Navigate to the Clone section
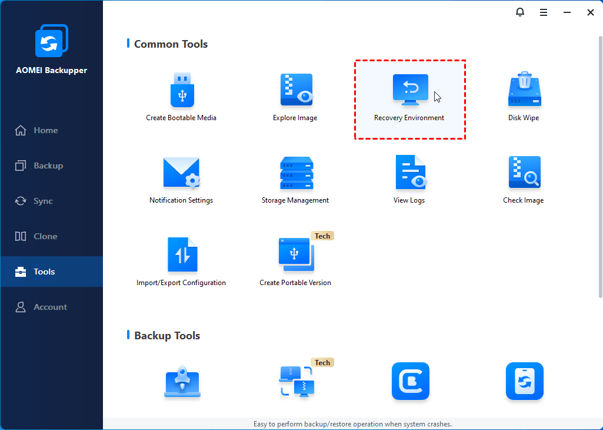Image resolution: width=603 pixels, height=430 pixels. pyautogui.click(x=45, y=236)
